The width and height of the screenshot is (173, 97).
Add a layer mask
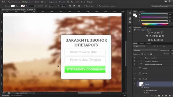pyautogui.click(x=159, y=96)
